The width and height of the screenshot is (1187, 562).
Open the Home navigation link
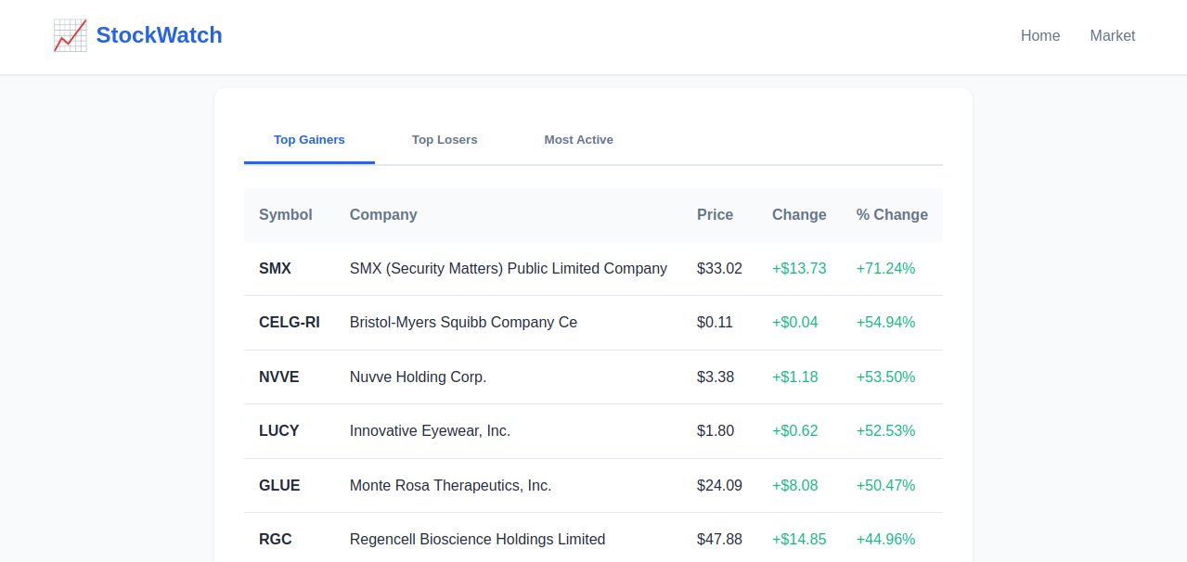pos(1039,35)
